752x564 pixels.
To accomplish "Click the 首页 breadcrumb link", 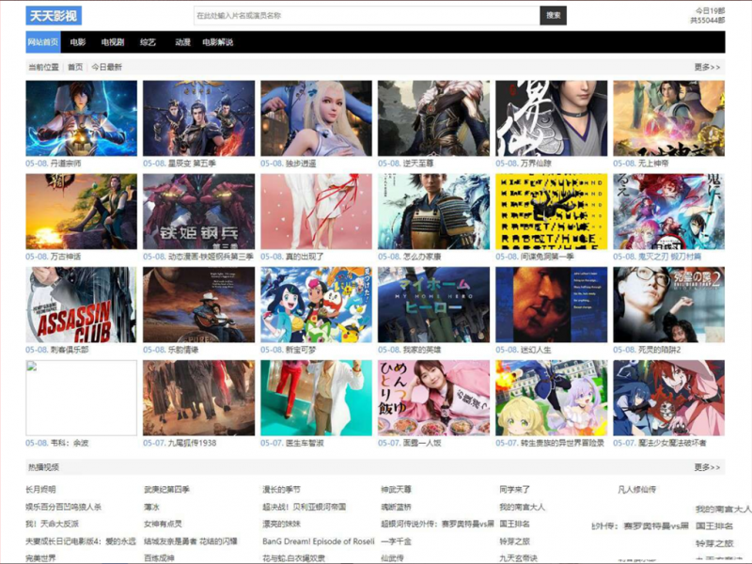I will pyautogui.click(x=75, y=68).
